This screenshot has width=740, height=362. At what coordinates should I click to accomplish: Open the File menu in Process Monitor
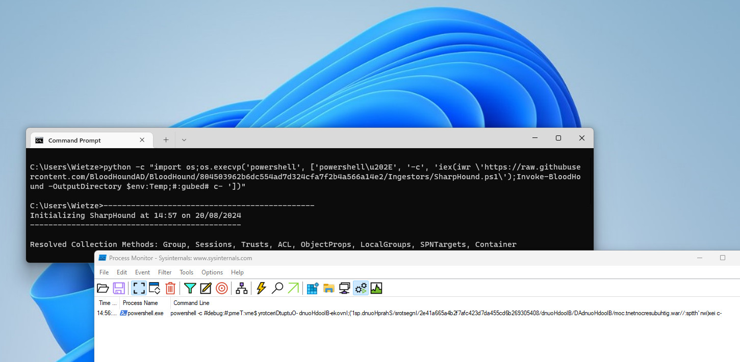tap(104, 272)
